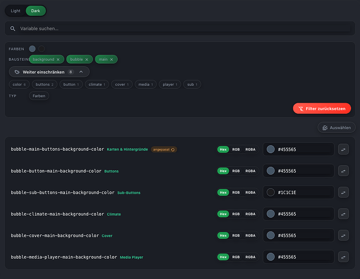The width and height of the screenshot is (360, 279).
Task: Select the Farben type chip
Action: tap(39, 96)
